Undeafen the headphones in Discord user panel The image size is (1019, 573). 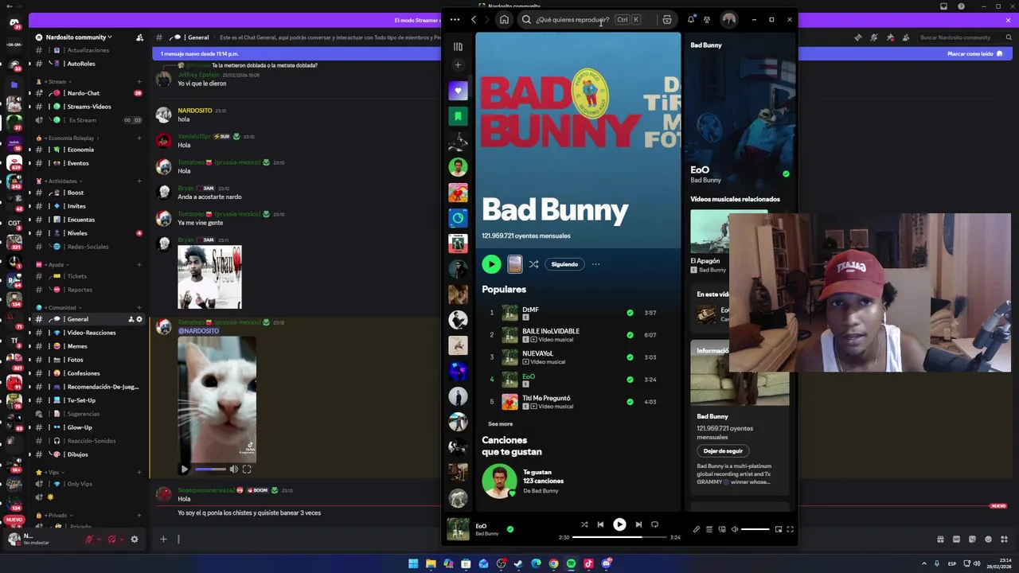(x=112, y=540)
